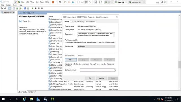The image size is (181, 102).
Task: Click VMware console view icon
Action: click(x=95, y=2)
